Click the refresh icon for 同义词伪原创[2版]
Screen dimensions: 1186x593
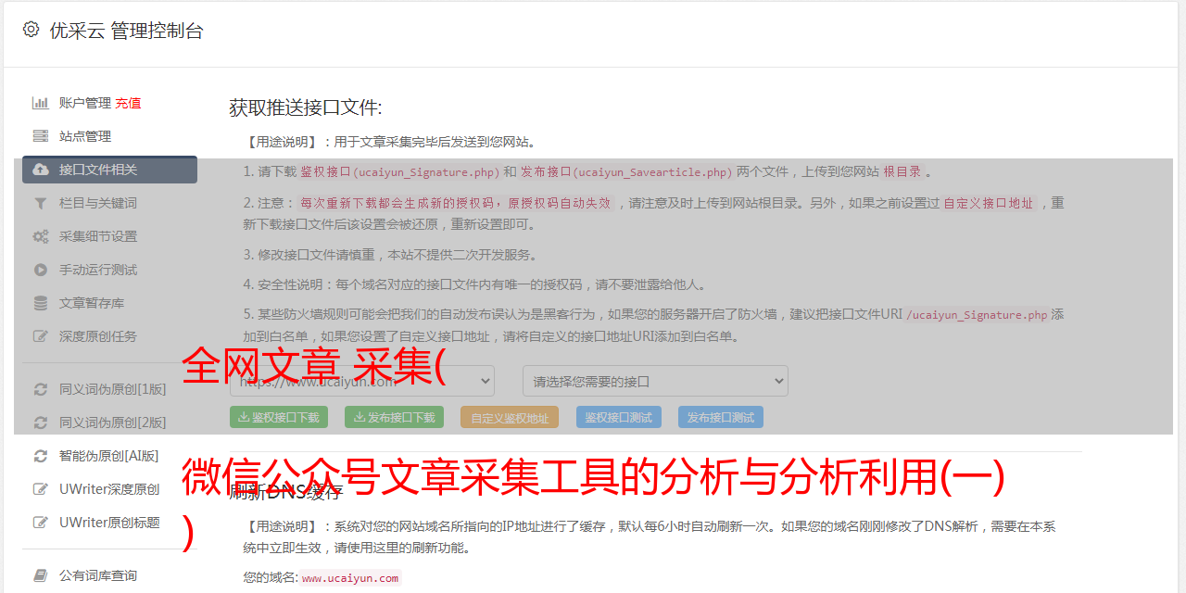point(41,423)
